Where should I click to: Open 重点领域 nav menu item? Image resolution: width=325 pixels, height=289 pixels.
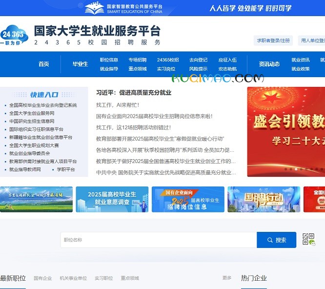point(138,69)
